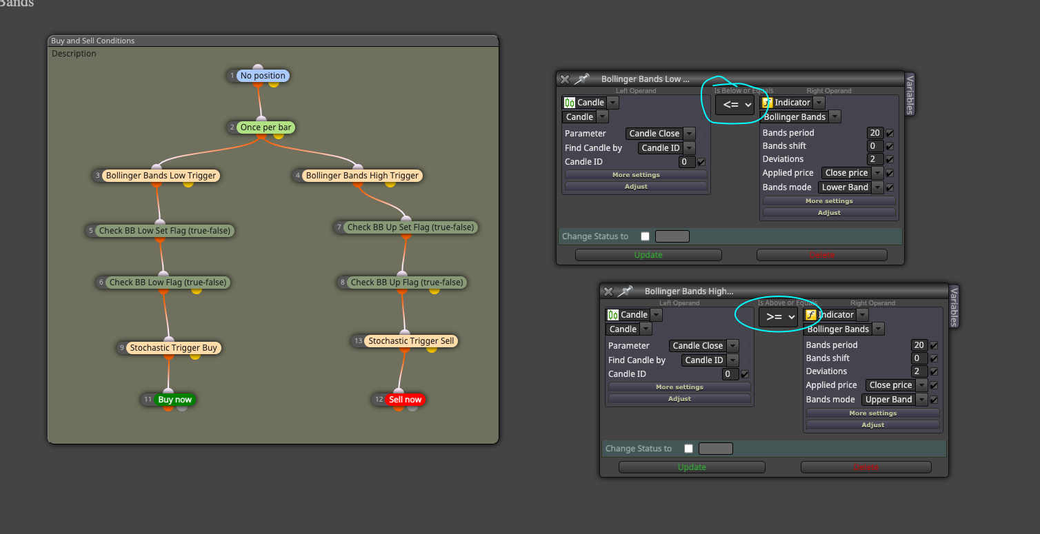The width and height of the screenshot is (1040, 534).
Task: Open the Variables tab on the Low dialog
Action: tap(910, 95)
